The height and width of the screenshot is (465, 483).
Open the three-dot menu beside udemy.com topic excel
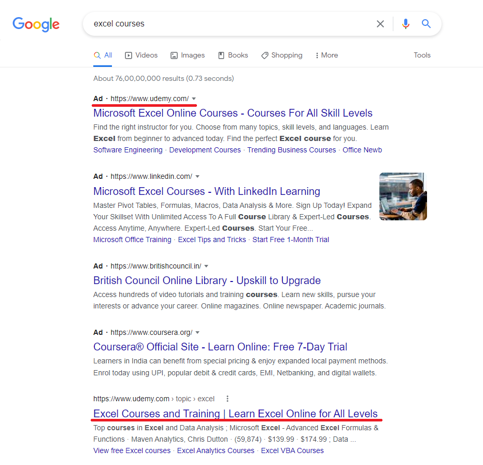coord(228,399)
